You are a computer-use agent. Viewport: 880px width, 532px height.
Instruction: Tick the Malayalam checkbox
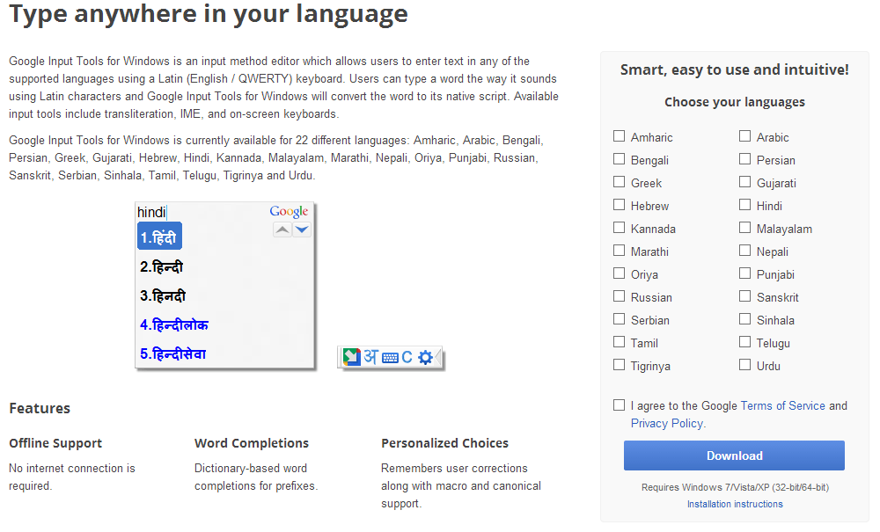744,228
